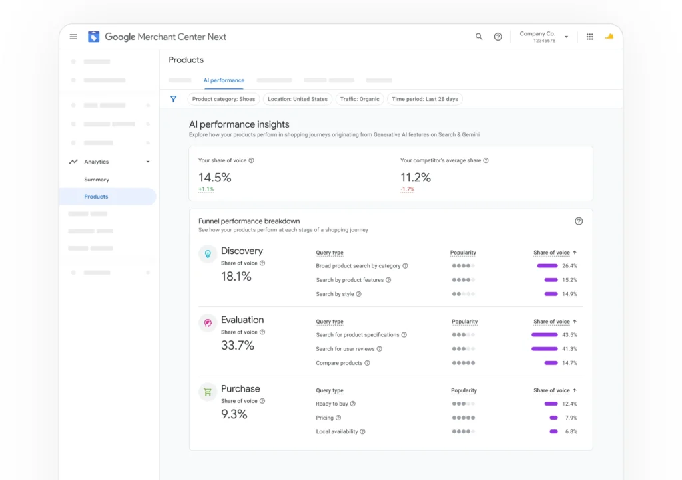Click popularity dots for Search by style
This screenshot has height=480, width=682.
pyautogui.click(x=464, y=294)
